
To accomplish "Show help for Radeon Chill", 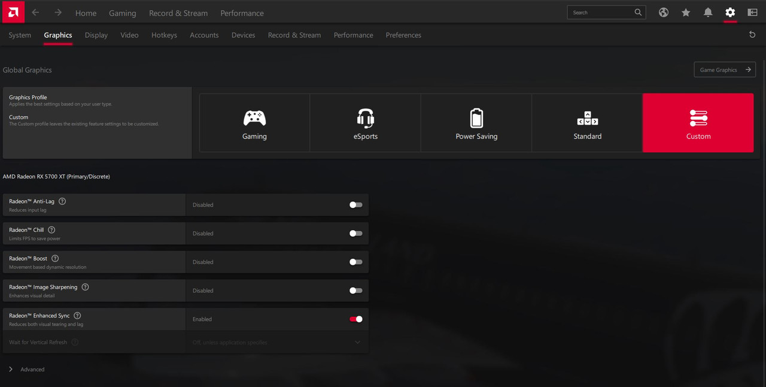I will [x=51, y=230].
